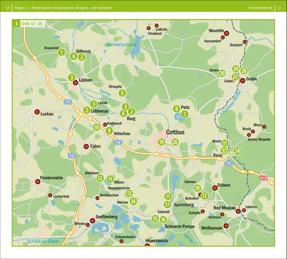Click the red dot for Gubin
Screen dimensions: 287x259
[243, 80]
